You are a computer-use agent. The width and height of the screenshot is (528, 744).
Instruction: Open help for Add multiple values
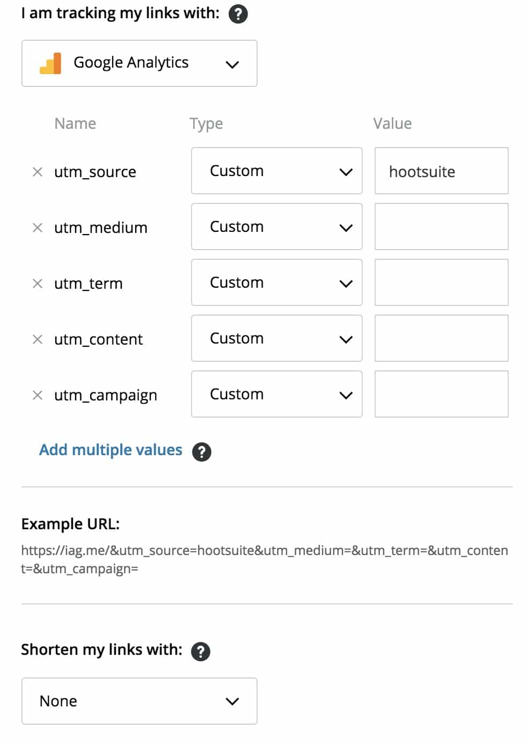tap(202, 451)
